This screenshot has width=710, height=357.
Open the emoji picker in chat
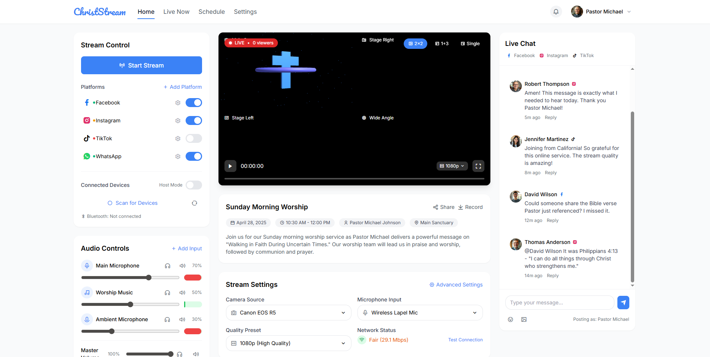pyautogui.click(x=511, y=319)
